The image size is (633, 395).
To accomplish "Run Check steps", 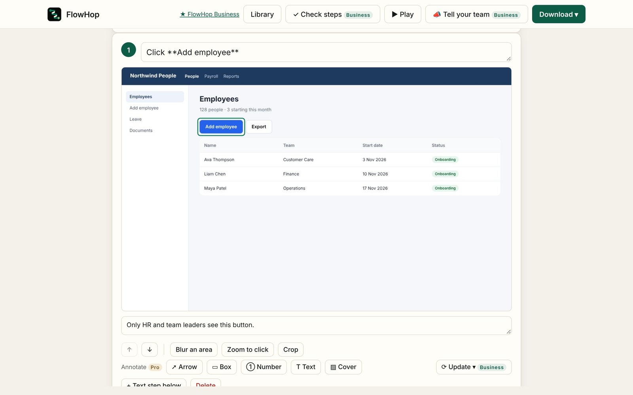I will coord(333,14).
